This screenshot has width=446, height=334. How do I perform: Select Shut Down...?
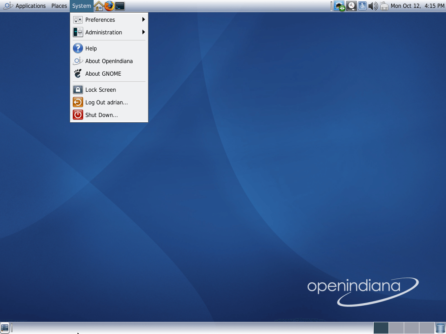pyautogui.click(x=109, y=115)
